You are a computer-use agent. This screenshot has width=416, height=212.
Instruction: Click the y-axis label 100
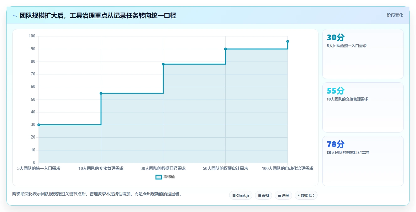click(x=32, y=36)
